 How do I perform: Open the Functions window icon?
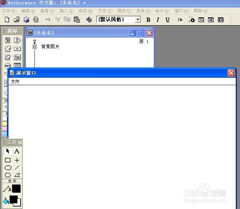pos(201,20)
